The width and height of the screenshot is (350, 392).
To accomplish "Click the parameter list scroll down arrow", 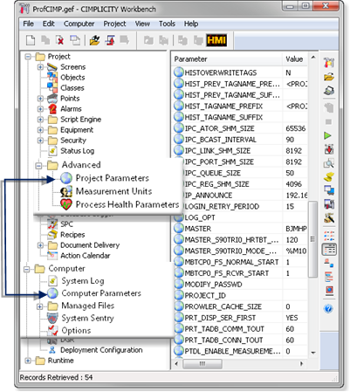I will [x=313, y=353].
